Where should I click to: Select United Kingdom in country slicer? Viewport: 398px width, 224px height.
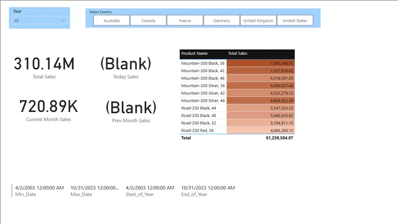pos(258,21)
